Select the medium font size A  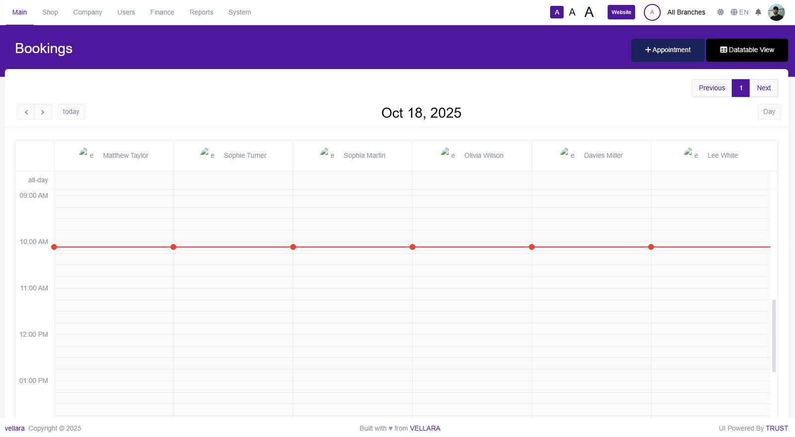pos(572,12)
